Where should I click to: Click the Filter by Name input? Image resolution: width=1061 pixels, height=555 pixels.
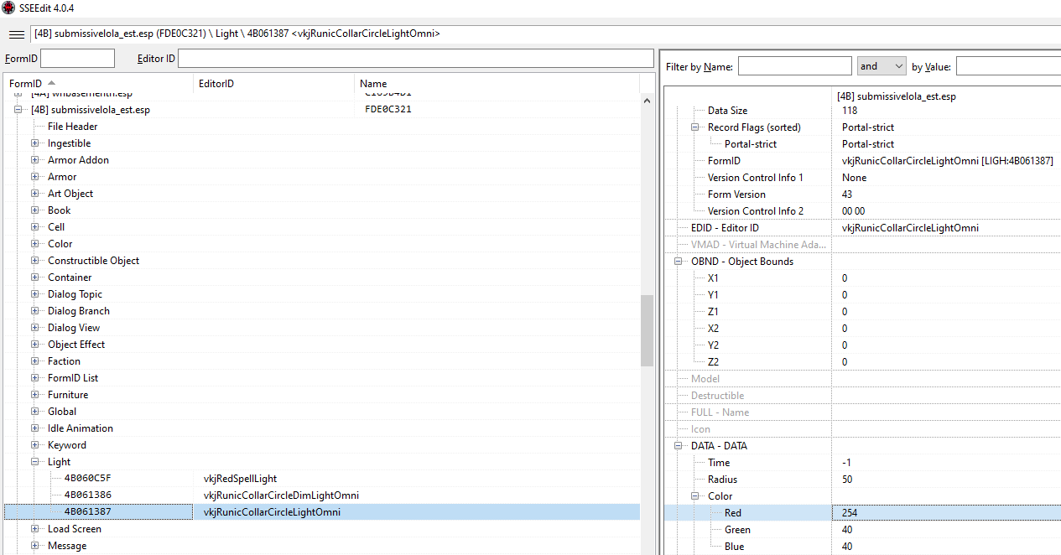[794, 66]
